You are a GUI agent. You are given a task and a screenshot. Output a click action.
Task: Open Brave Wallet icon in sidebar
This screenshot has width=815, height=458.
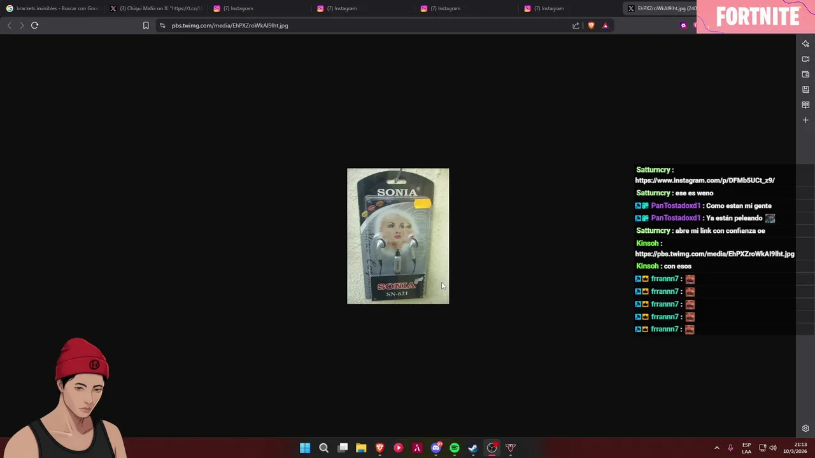805,74
